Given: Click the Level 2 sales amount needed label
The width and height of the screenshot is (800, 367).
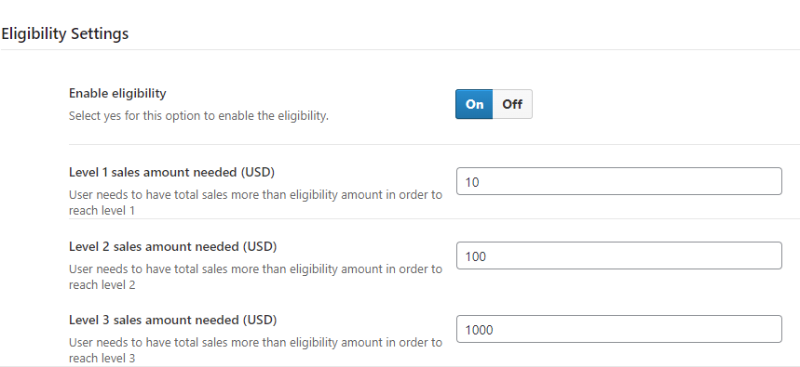Looking at the screenshot, I should click(172, 247).
